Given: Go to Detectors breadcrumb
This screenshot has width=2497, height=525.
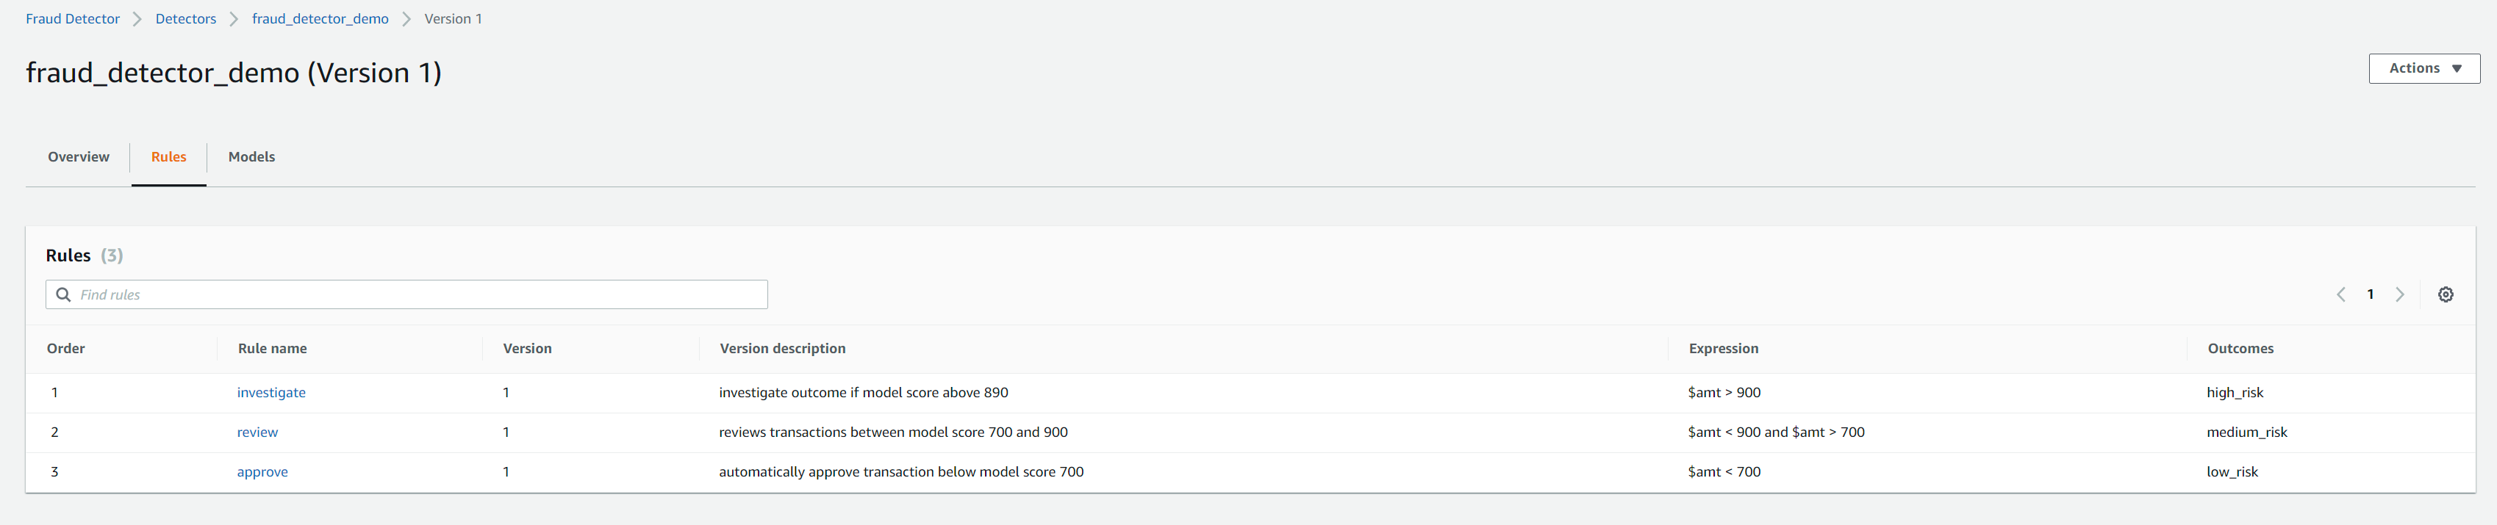Looking at the screenshot, I should pos(186,18).
